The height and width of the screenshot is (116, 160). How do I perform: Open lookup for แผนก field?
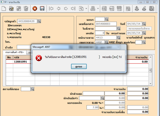pyautogui.click(x=107, y=19)
